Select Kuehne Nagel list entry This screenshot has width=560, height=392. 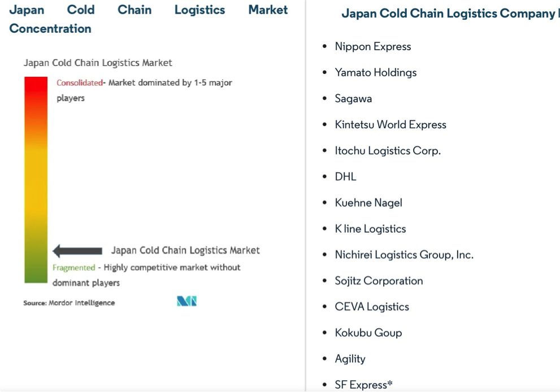pyautogui.click(x=368, y=203)
